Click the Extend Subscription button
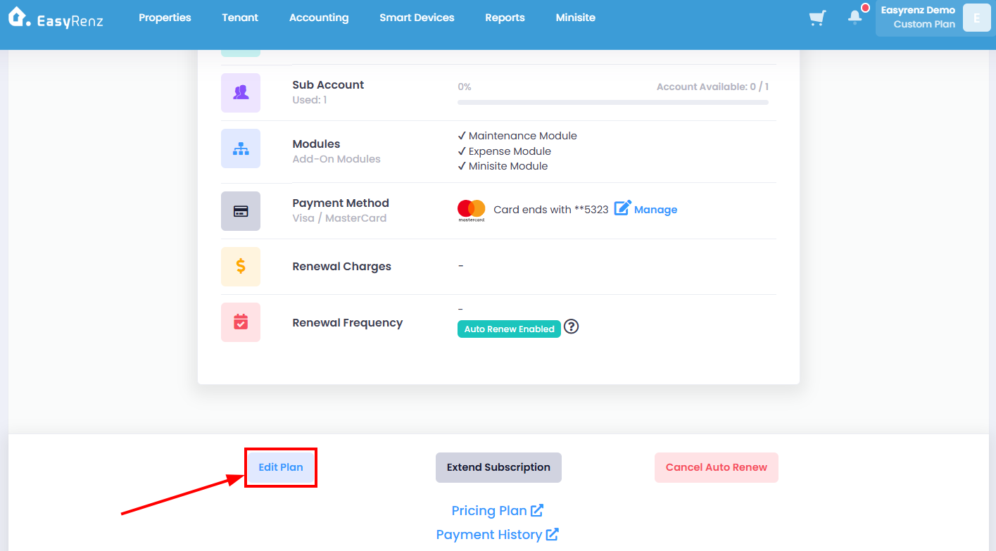 pos(498,467)
